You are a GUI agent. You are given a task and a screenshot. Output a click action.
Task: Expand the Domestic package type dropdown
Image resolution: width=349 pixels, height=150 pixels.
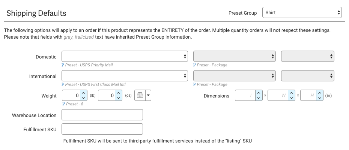tap(235, 56)
